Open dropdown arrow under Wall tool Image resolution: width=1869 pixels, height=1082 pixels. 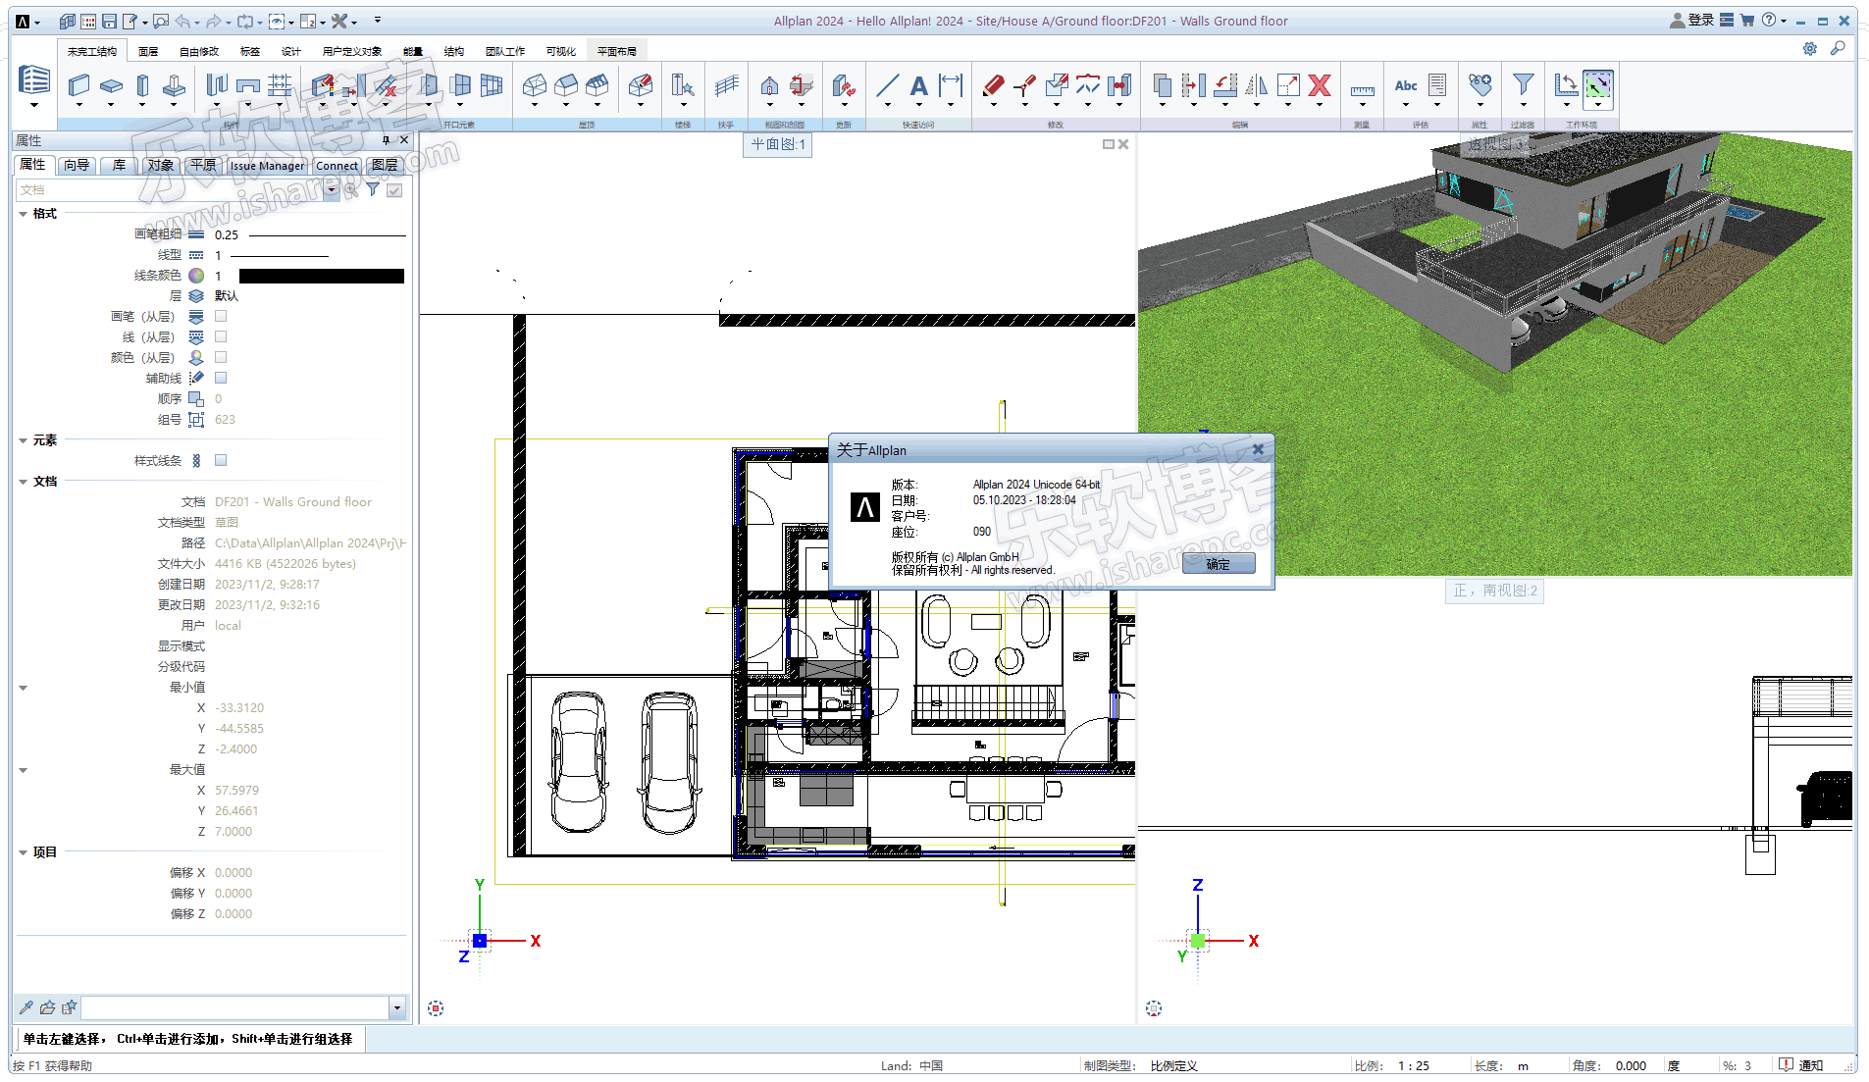(79, 105)
